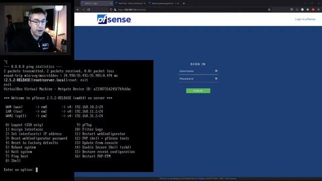Click the webcam video thumbnail
This screenshot has width=322, height=181.
coord(36,29)
